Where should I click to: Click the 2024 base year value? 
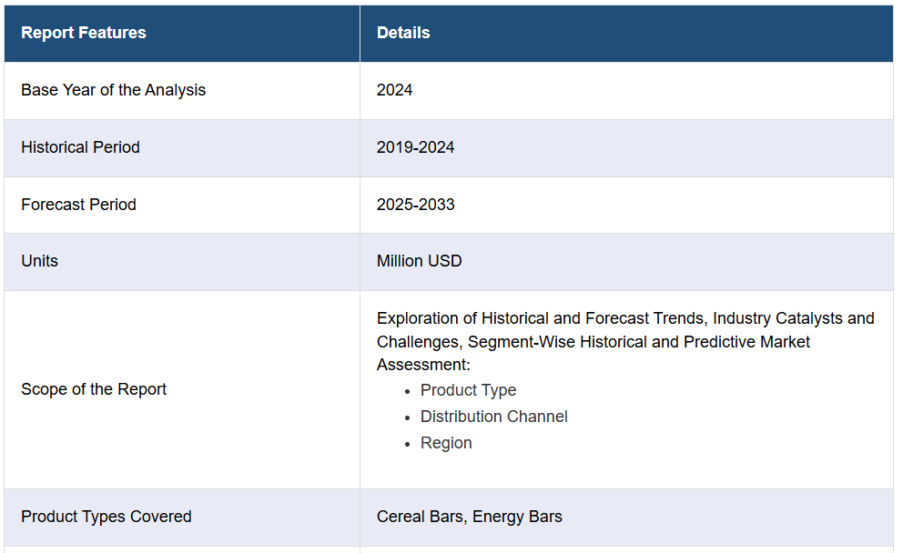[x=394, y=90]
